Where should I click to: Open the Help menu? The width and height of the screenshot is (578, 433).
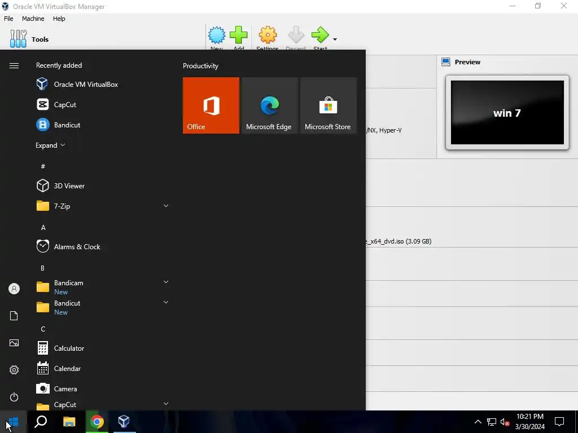[x=59, y=19]
